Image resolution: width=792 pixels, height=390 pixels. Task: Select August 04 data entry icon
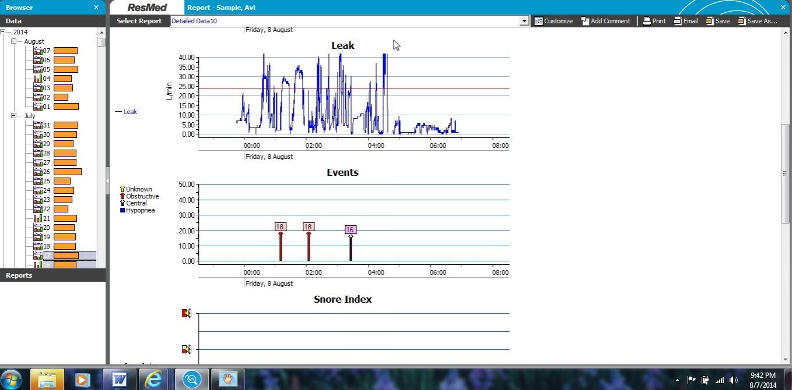pyautogui.click(x=38, y=79)
